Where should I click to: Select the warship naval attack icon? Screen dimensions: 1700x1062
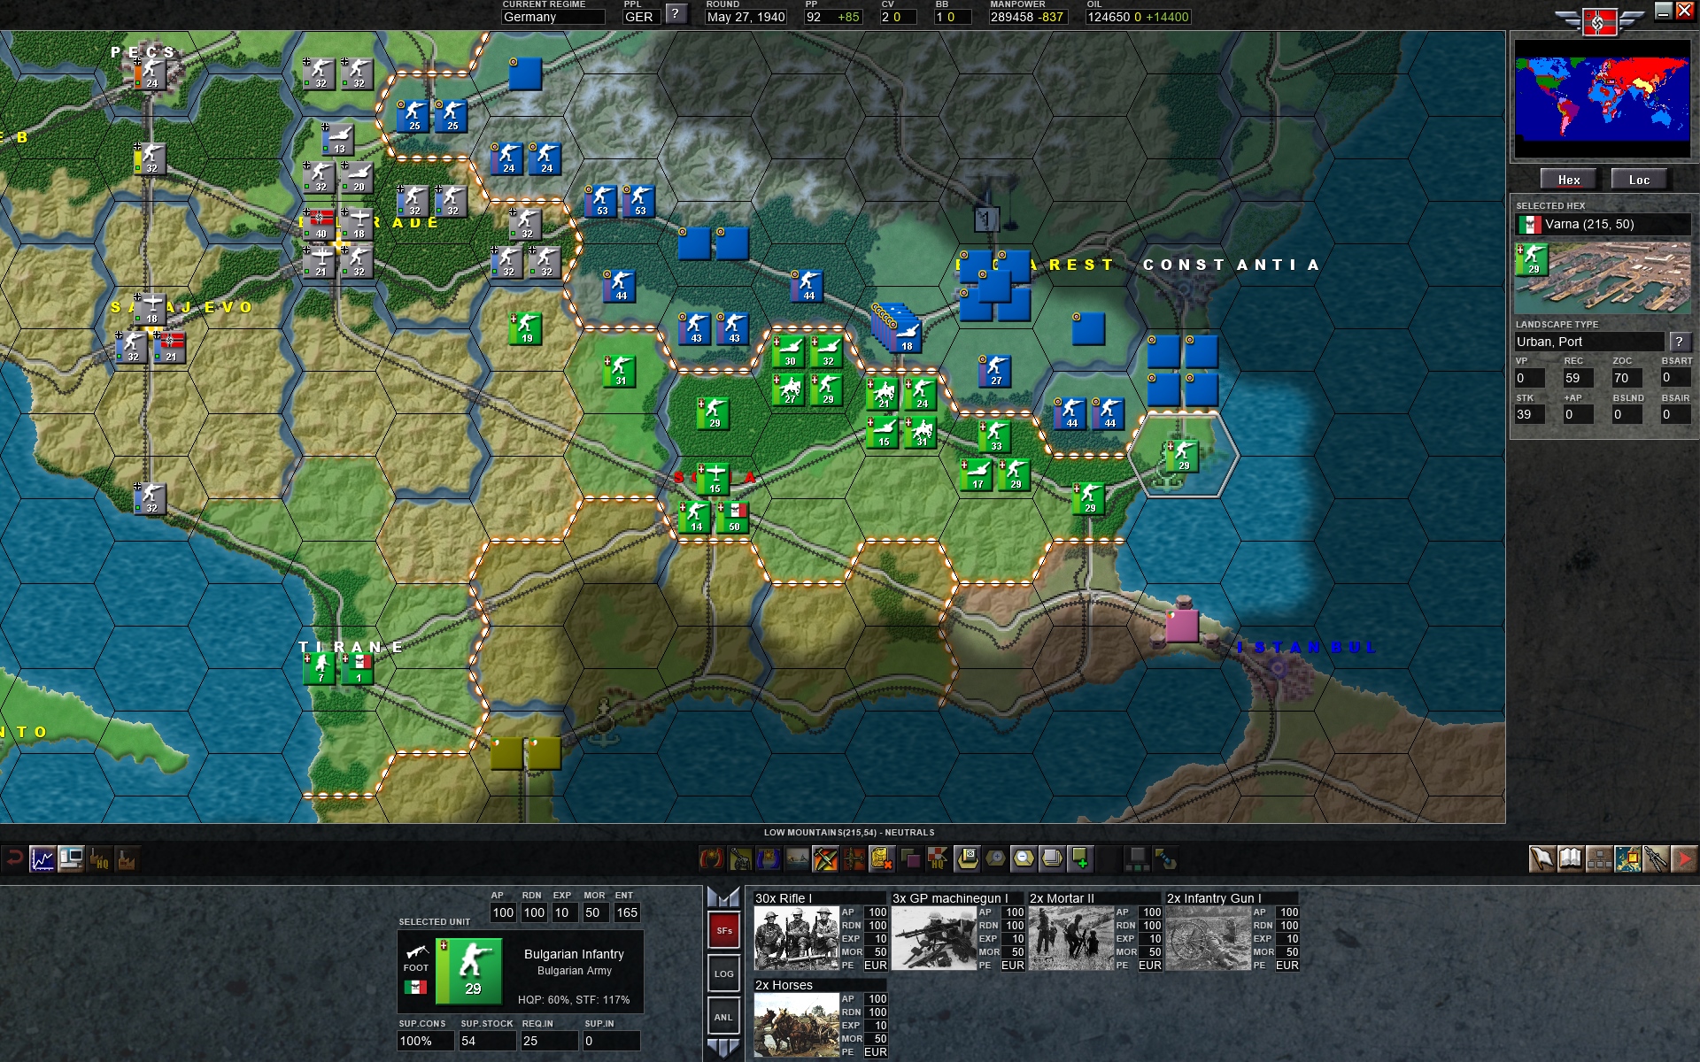click(x=797, y=858)
